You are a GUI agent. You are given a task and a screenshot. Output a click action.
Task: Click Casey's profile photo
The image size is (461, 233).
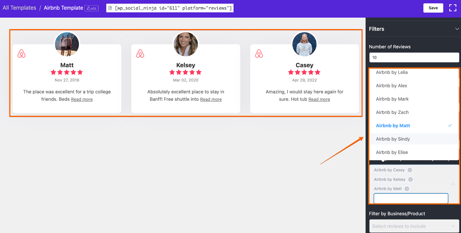(305, 44)
